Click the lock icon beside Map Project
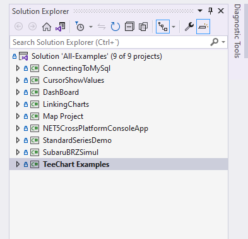This screenshot has height=239, width=248. point(26,116)
